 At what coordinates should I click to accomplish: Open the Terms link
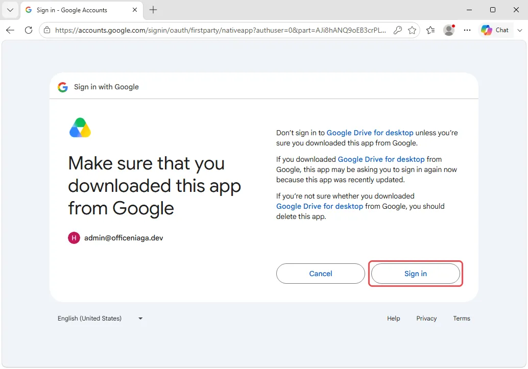coord(461,318)
